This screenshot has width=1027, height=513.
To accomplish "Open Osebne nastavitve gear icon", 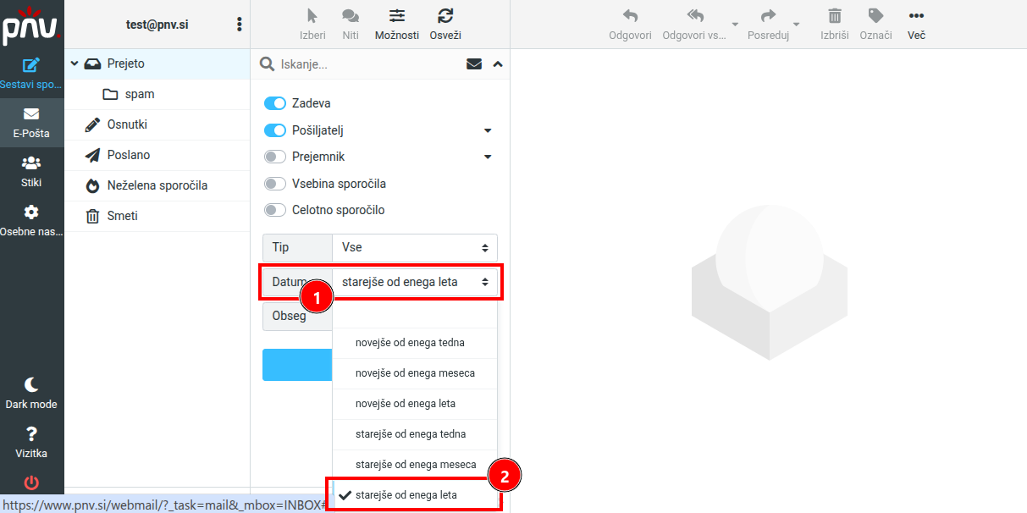I will pyautogui.click(x=31, y=212).
